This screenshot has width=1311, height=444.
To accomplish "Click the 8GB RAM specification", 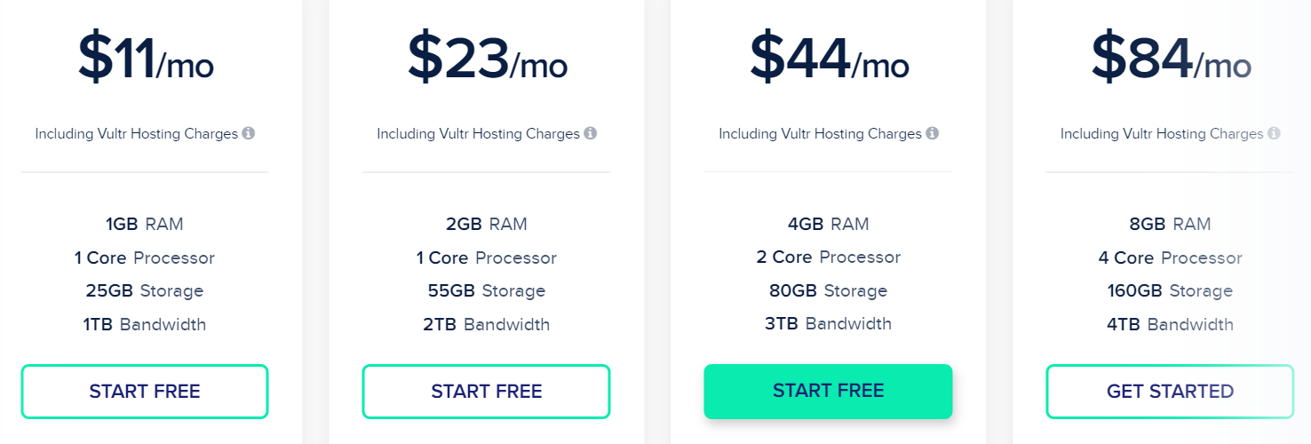I will coord(1171,225).
